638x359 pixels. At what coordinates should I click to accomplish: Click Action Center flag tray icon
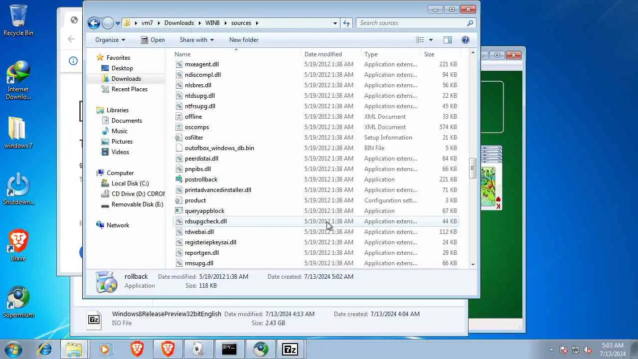tap(564, 350)
